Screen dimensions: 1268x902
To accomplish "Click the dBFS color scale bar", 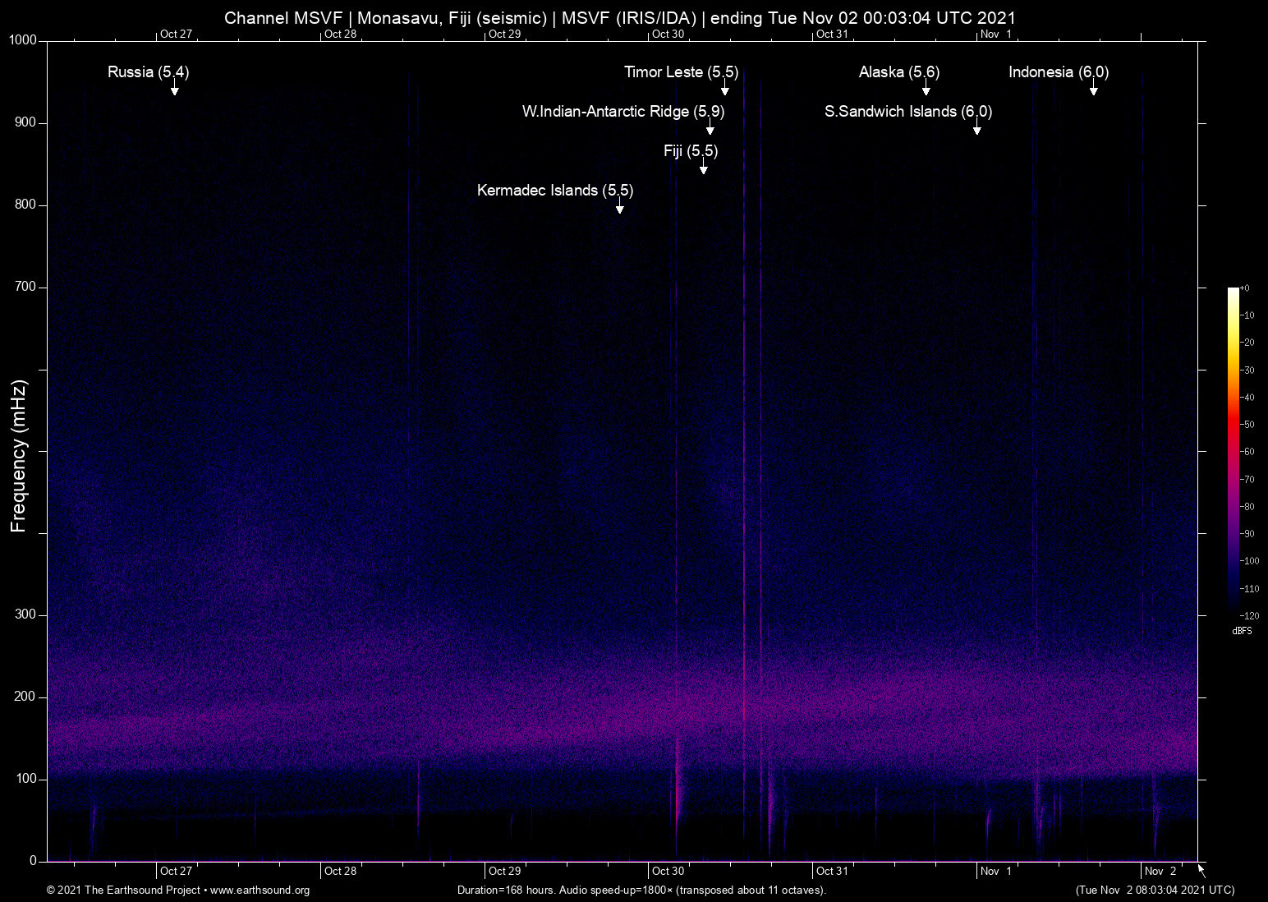I will tap(1234, 451).
